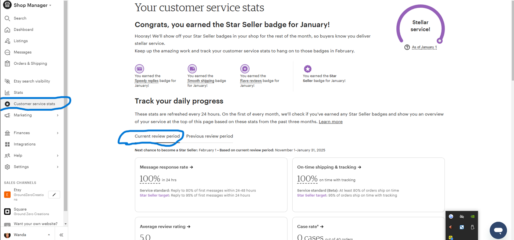The image size is (514, 240).
Task: Click the Speedy replies underlined text
Action: click(146, 81)
